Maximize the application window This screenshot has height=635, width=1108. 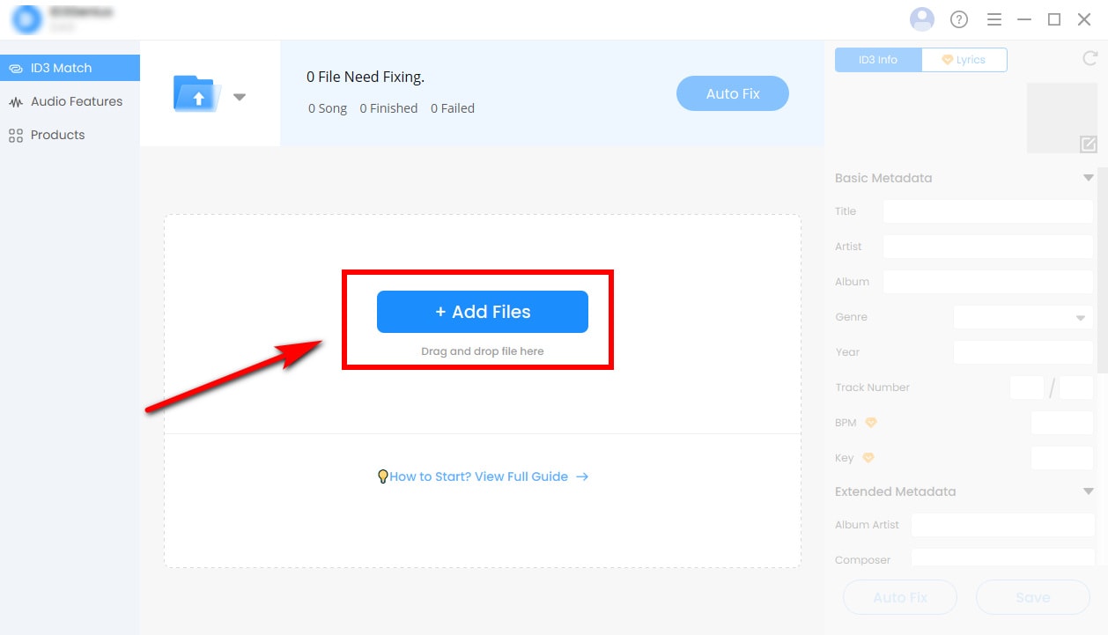(x=1054, y=19)
